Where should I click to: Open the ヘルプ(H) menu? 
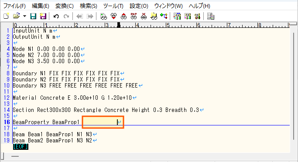[199, 6]
